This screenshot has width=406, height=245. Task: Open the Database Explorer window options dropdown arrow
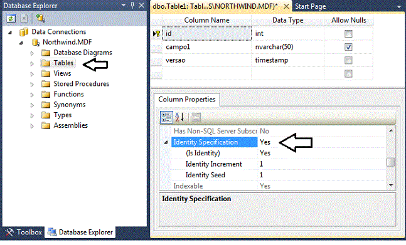124,5
